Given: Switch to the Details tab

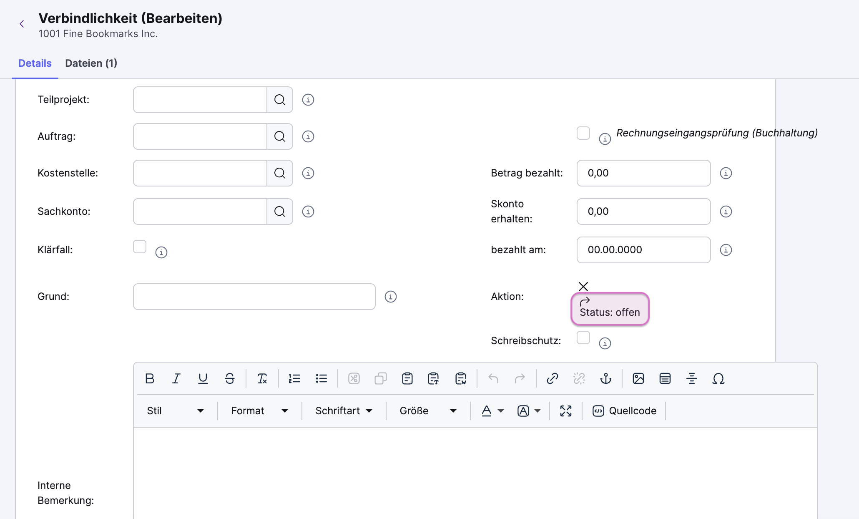Looking at the screenshot, I should (35, 63).
